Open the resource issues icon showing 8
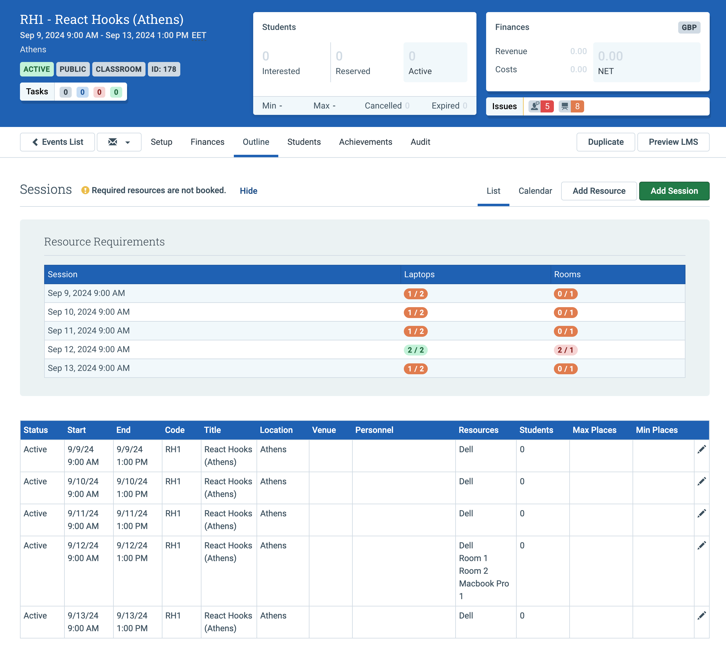Image resolution: width=726 pixels, height=656 pixels. (571, 106)
